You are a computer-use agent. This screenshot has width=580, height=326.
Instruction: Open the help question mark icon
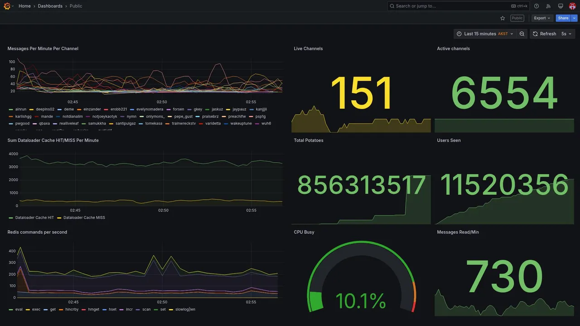coord(536,6)
